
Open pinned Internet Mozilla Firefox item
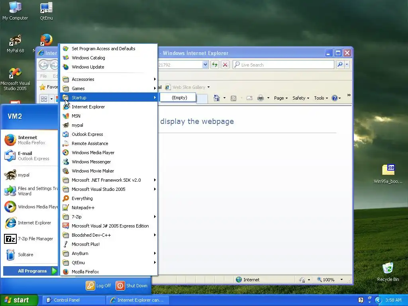tap(30, 140)
